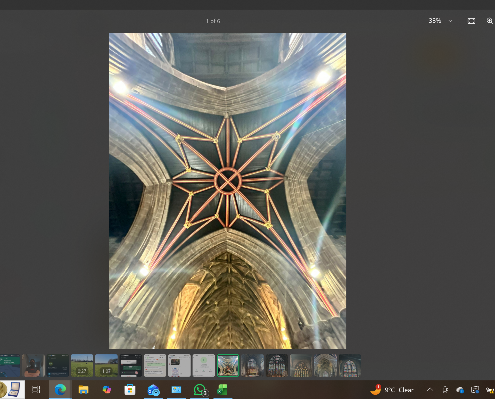The width and height of the screenshot is (495, 399).
Task: Open Outlook mail from taskbar
Action: pyautogui.click(x=153, y=390)
